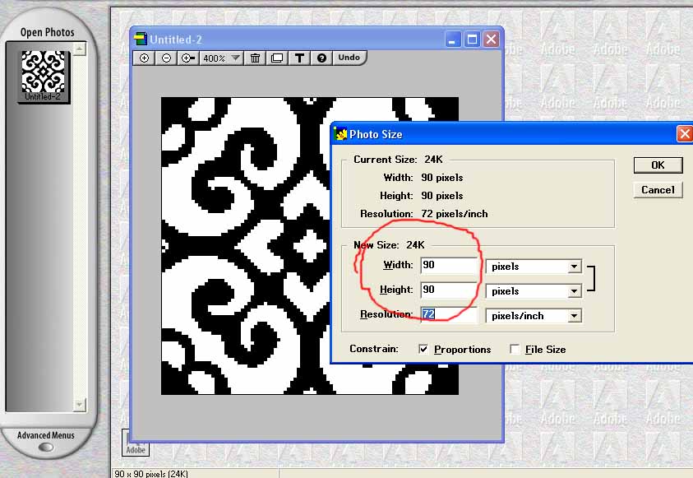Close the Untitled-2 document window
The height and width of the screenshot is (478, 693).
click(x=491, y=39)
